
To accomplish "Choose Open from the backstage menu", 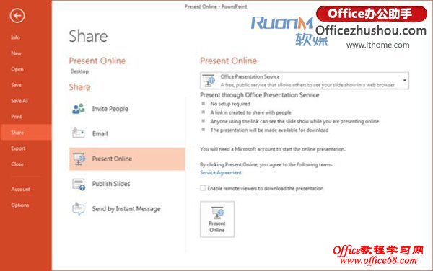I will [x=17, y=69].
